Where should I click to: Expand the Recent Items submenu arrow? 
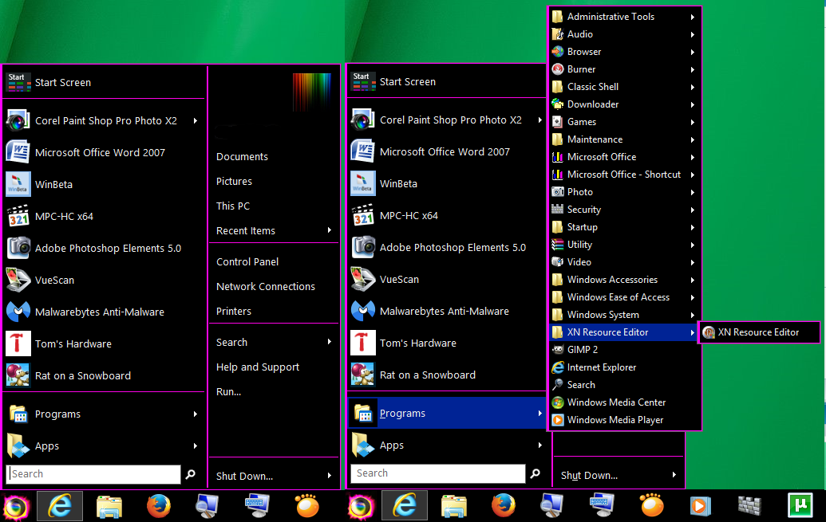click(330, 230)
